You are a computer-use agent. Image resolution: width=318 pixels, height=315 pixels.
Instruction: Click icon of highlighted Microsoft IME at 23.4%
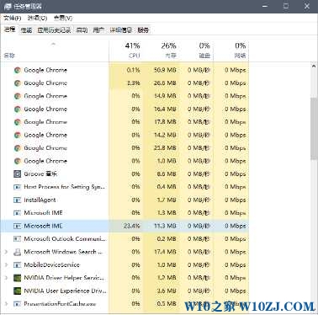(18, 226)
